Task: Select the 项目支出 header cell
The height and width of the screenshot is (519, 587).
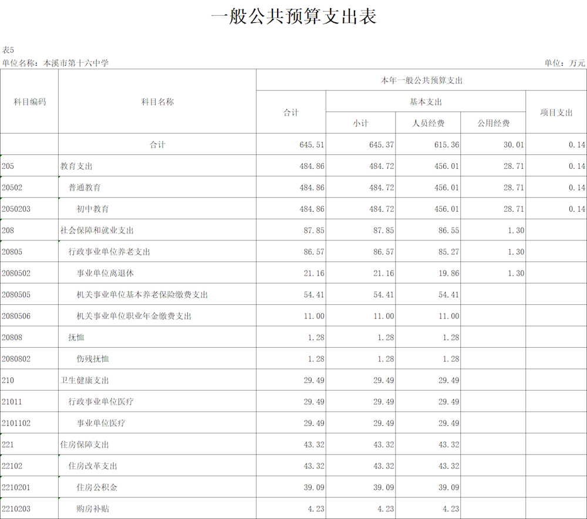Action: point(556,113)
